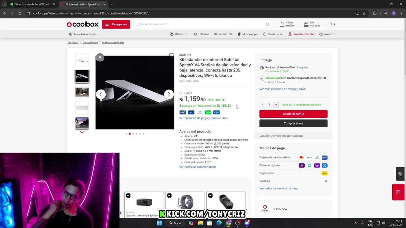
Task: Toggle the cable accessory checkbox
Action: pos(169,196)
